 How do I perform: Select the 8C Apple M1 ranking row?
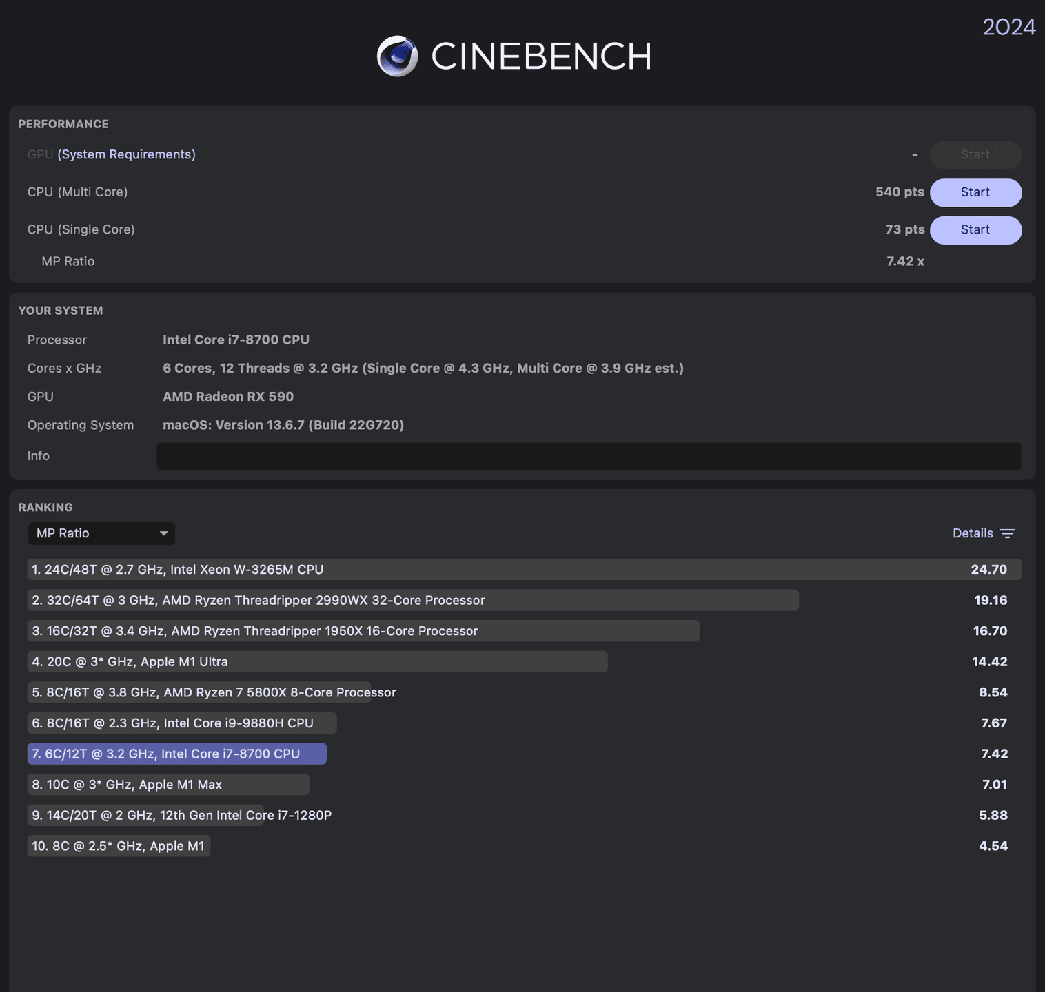coord(524,845)
